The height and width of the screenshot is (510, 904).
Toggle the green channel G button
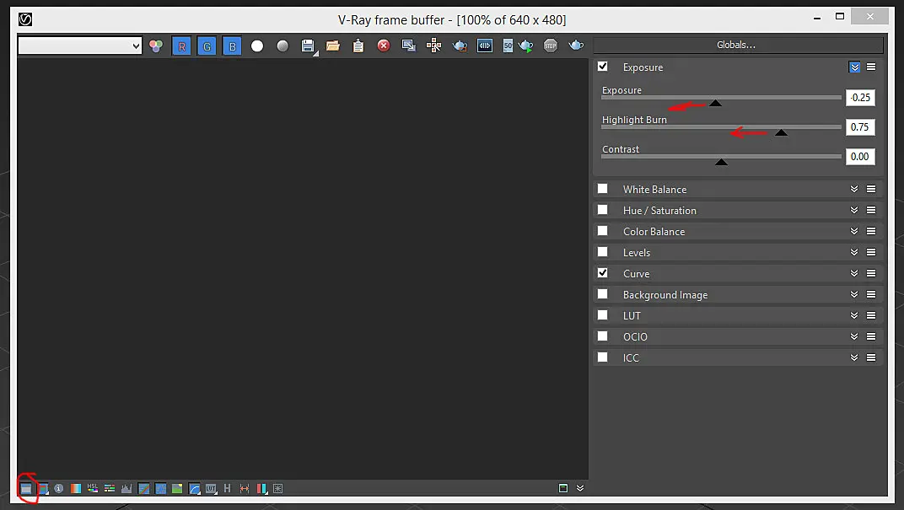[x=207, y=46]
